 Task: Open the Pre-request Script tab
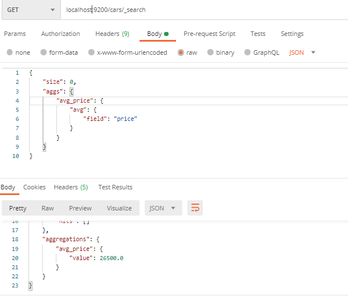pyautogui.click(x=209, y=34)
